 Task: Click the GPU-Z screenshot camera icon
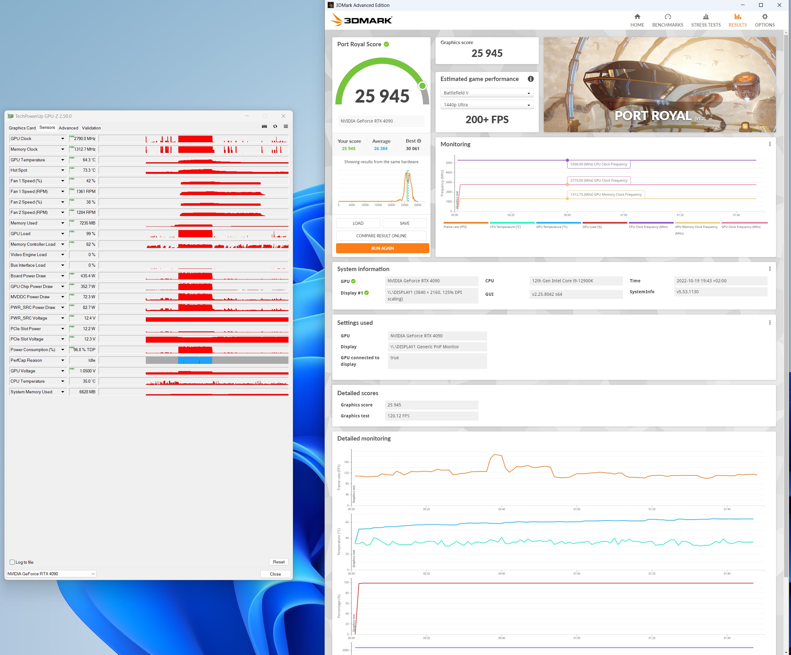point(264,127)
